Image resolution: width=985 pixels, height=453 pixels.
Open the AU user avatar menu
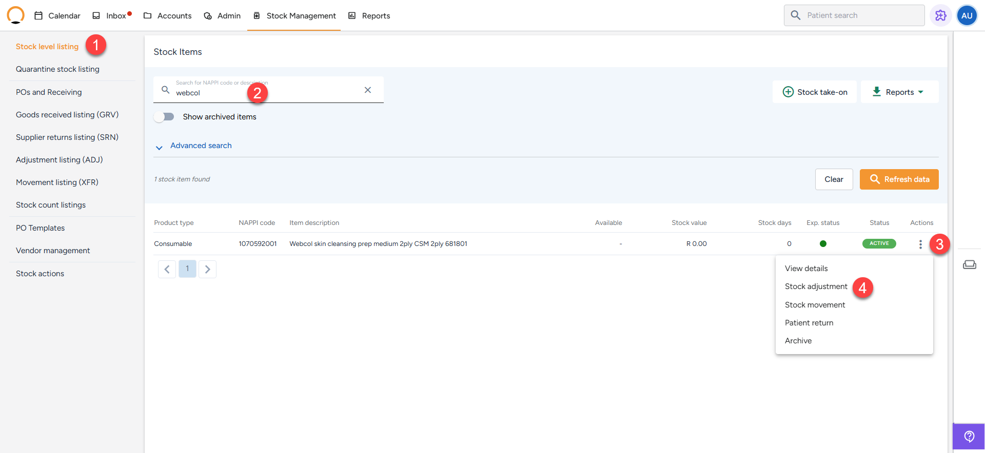[967, 15]
